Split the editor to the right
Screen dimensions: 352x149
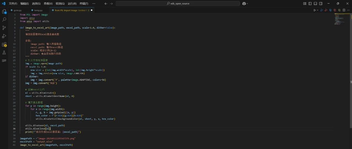pyautogui.click(x=344, y=10)
